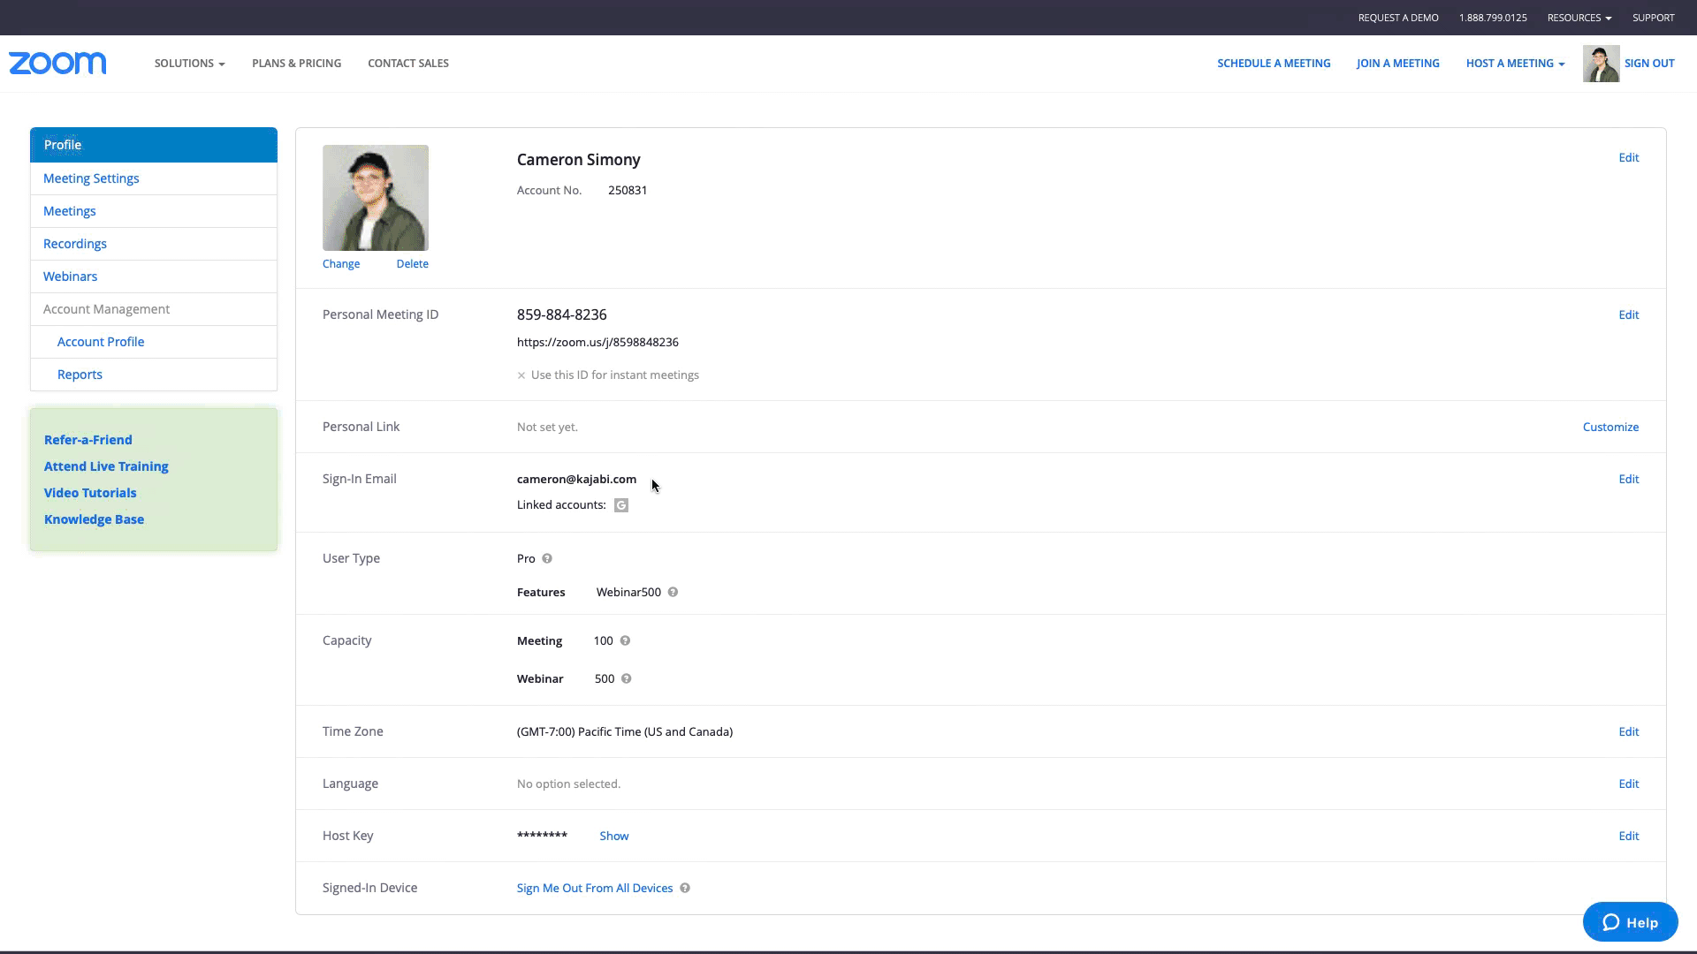This screenshot has height=954, width=1697.
Task: Open Meeting Settings in sidebar
Action: 91,178
